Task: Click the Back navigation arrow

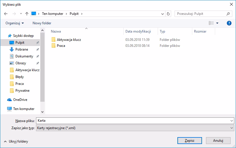Action: pos(6,14)
